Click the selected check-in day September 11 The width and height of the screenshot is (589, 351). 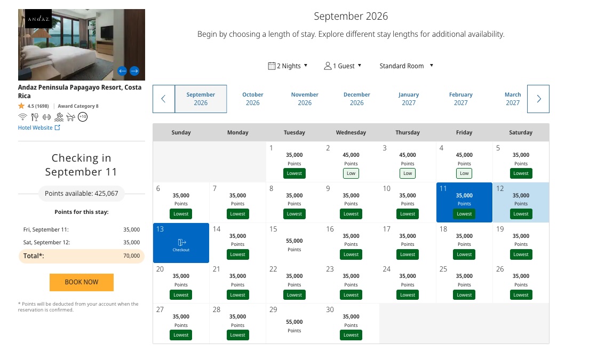tap(464, 202)
